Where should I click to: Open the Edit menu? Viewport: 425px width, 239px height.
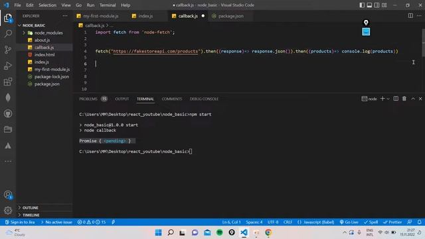click(x=29, y=5)
